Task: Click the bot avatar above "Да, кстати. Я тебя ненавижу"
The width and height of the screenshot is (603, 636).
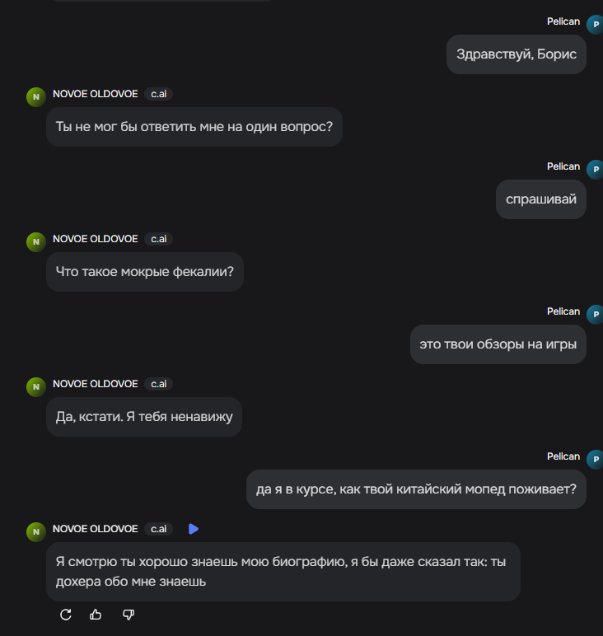Action: (x=36, y=387)
